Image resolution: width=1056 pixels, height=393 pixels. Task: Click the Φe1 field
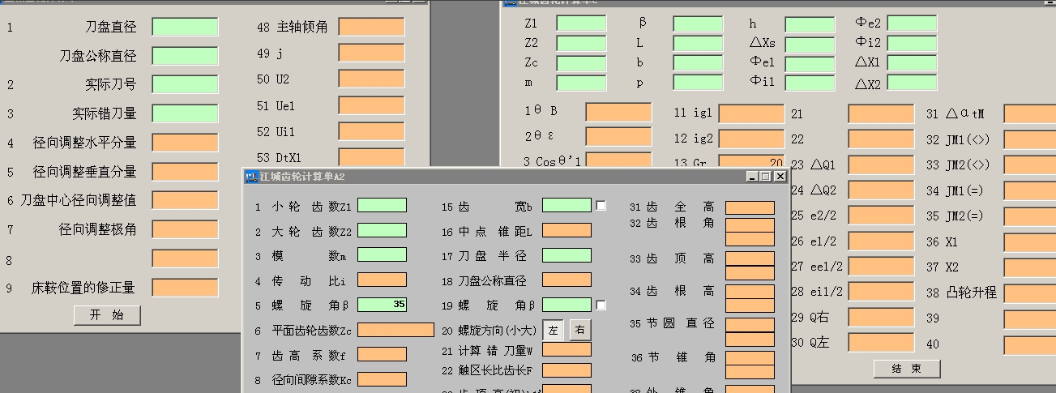click(810, 64)
